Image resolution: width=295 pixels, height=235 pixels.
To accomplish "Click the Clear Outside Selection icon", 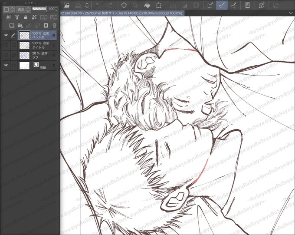I will pos(136,5).
